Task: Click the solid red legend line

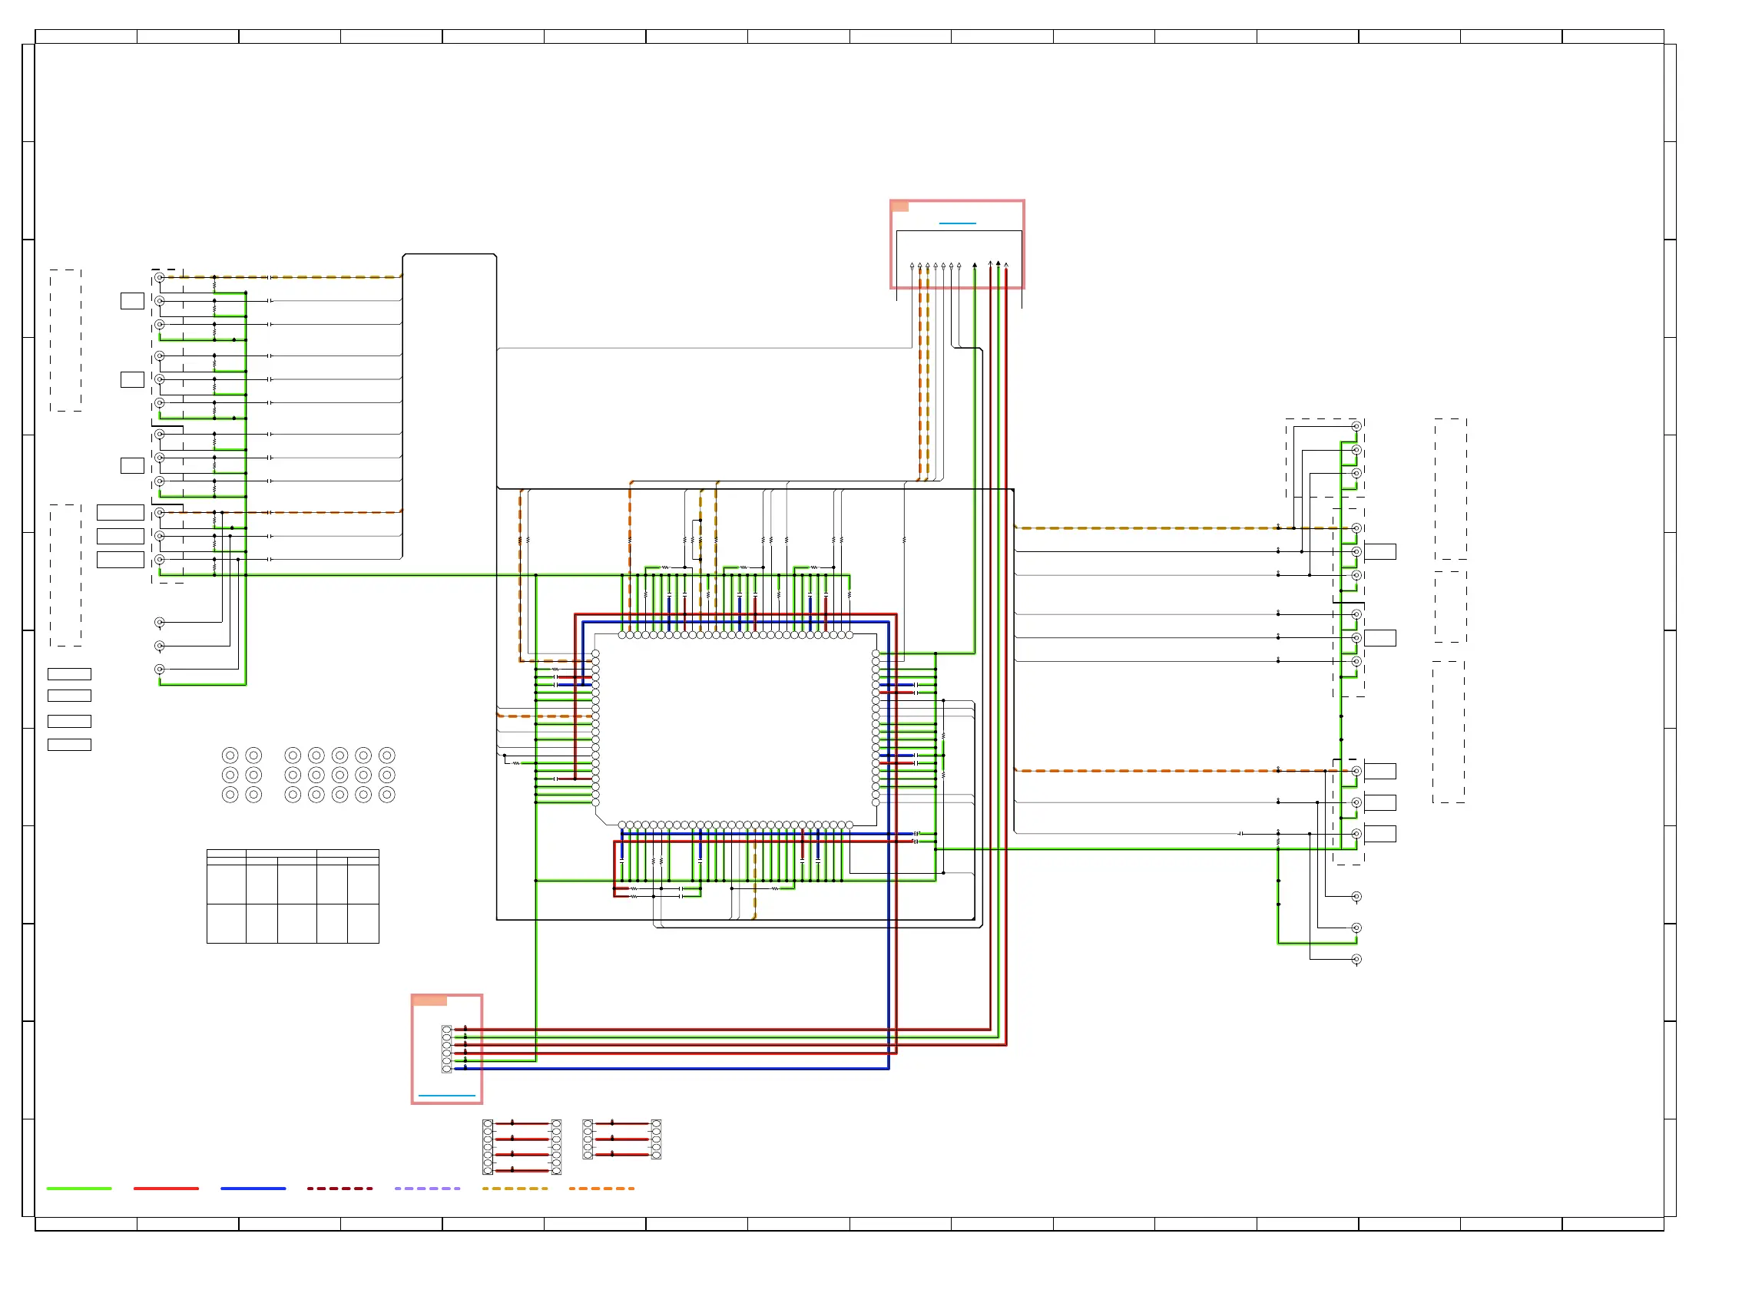Action: [x=166, y=1188]
